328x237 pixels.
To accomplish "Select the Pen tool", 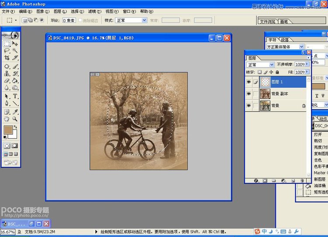I will click(x=7, y=103).
